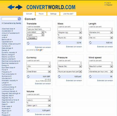
Task: Click the Mass conversion refresh icon
Action: pyautogui.click(x=59, y=43)
